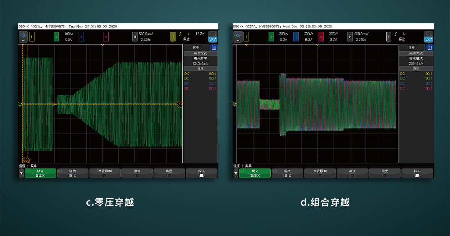Toggle 倒置 invert checkbox in 零压穿越 scope

pyautogui.click(x=169, y=176)
